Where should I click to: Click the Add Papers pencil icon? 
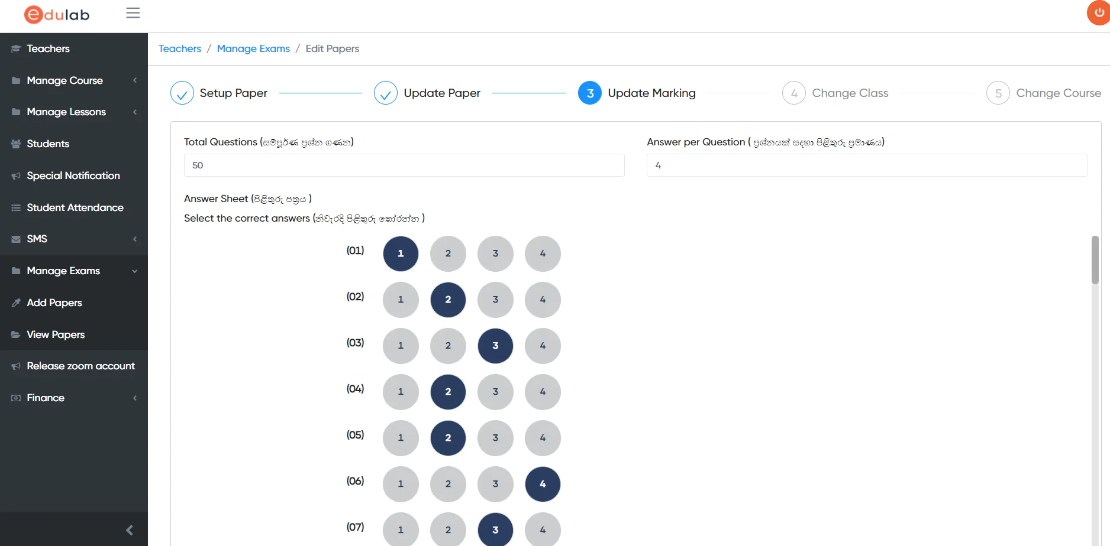16,303
